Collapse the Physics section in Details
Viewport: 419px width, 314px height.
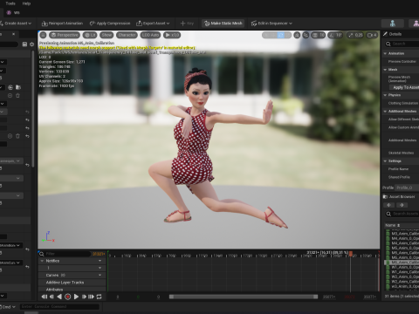[x=385, y=95]
